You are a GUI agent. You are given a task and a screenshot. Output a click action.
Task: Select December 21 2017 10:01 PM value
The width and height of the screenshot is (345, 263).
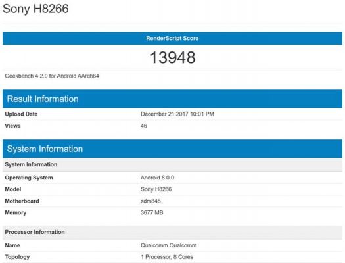177,114
